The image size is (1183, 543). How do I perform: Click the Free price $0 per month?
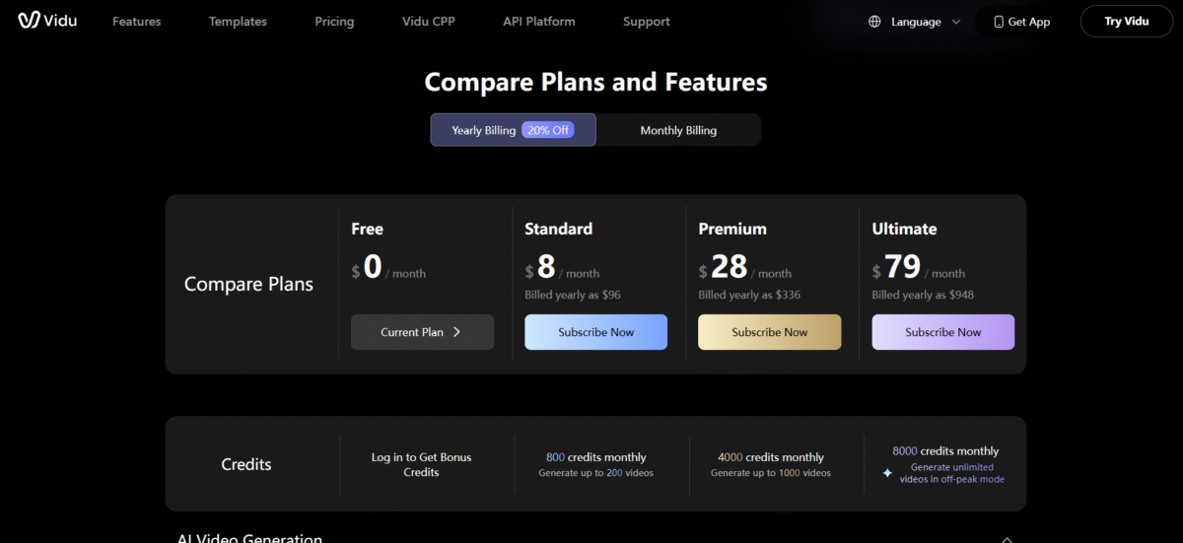388,267
